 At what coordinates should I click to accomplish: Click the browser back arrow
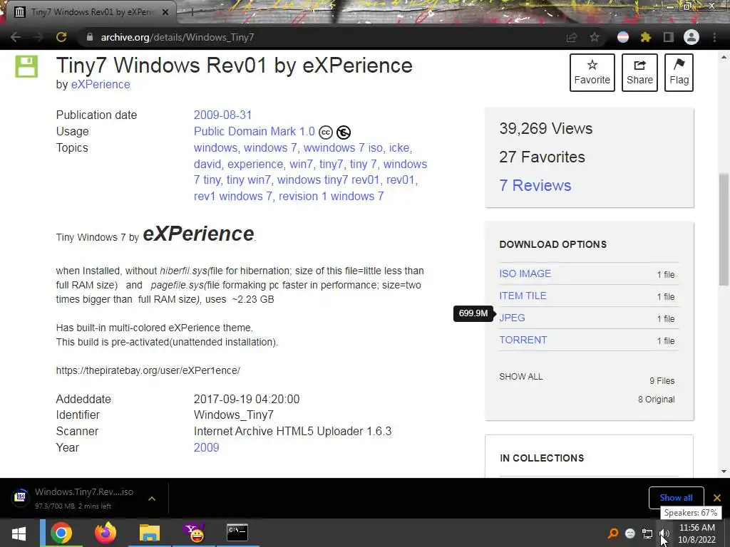tap(16, 37)
